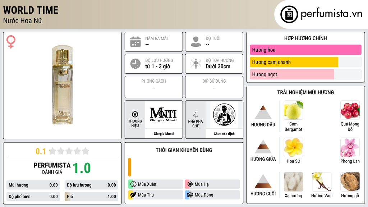Viewport: 368px width, 207px height.
Task: Click the Phong cách card
Action: point(154,87)
